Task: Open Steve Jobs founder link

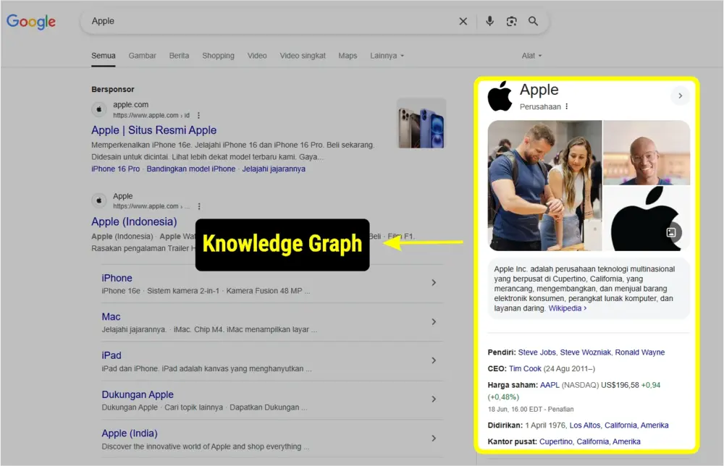Action: click(537, 352)
